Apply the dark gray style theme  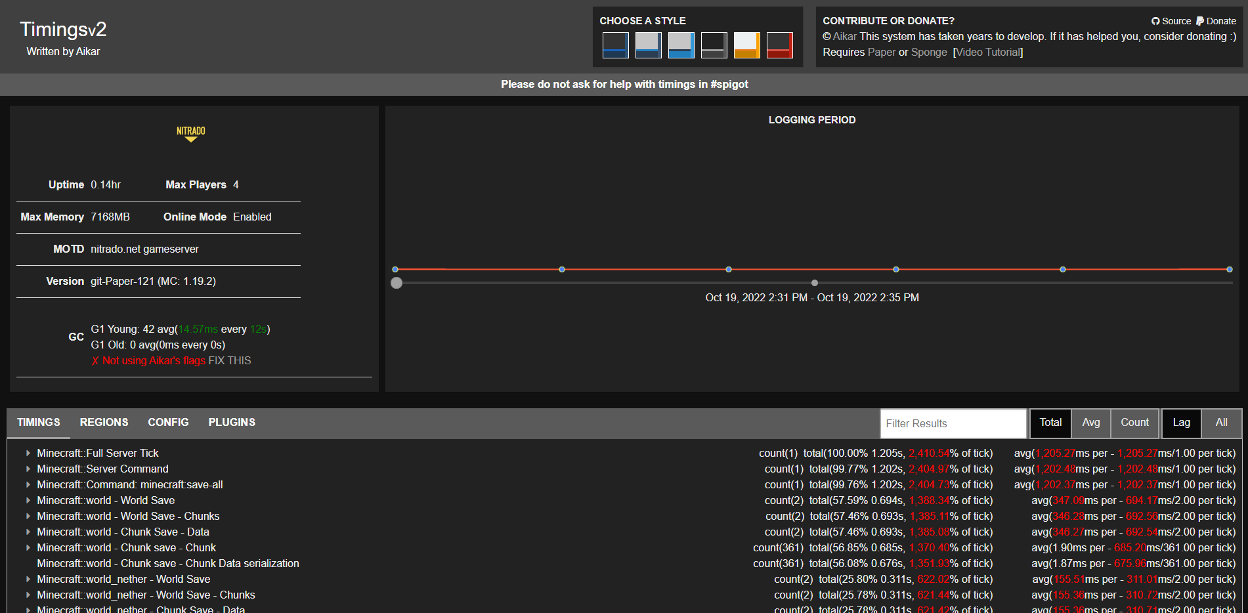(x=714, y=45)
